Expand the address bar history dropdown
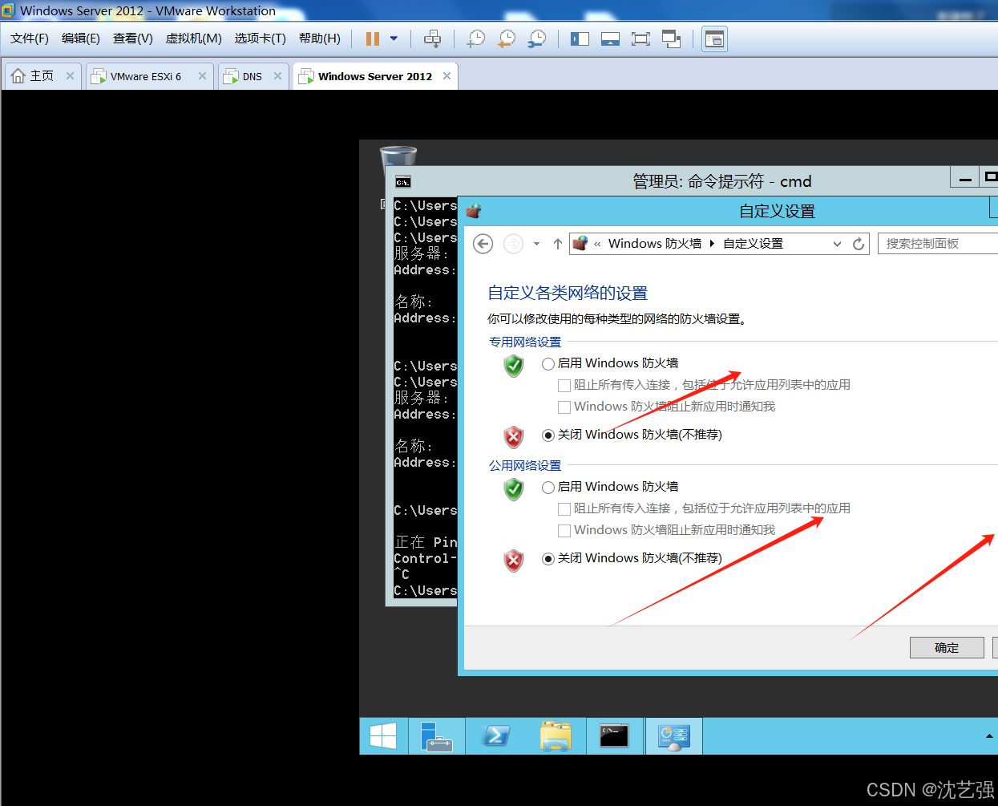998x806 pixels. pyautogui.click(x=837, y=244)
